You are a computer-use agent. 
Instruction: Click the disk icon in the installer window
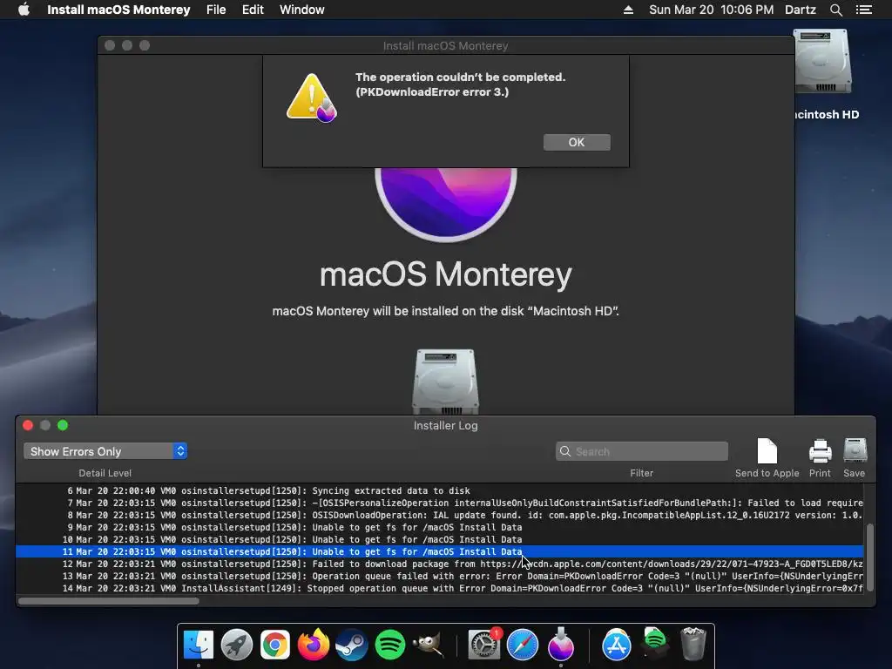click(x=445, y=382)
